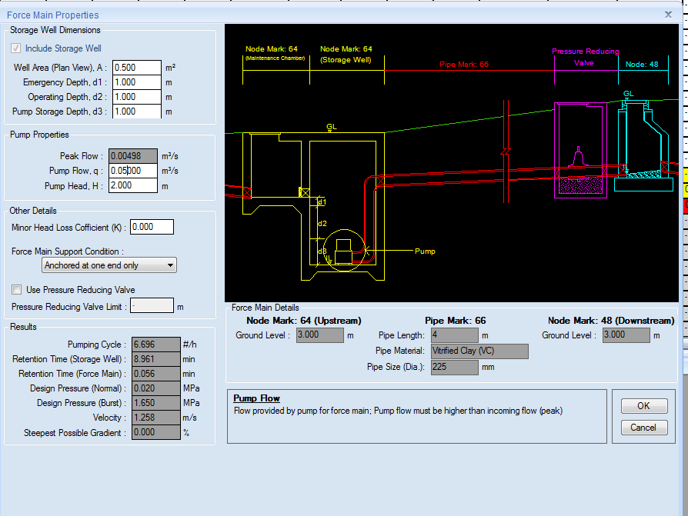Click upstream Ground Level field for Node 64
Image resolution: width=688 pixels, height=516 pixels.
click(320, 335)
